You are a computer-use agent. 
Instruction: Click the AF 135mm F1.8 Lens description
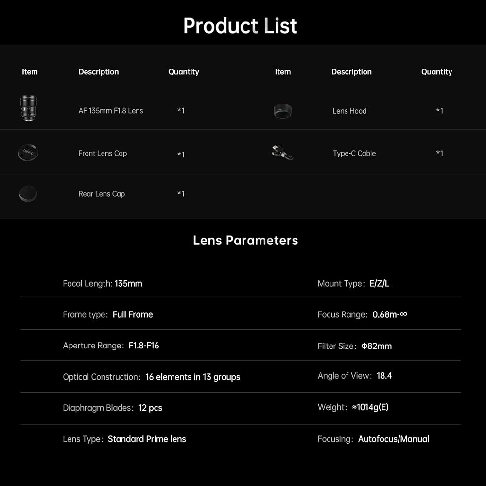[x=111, y=111]
